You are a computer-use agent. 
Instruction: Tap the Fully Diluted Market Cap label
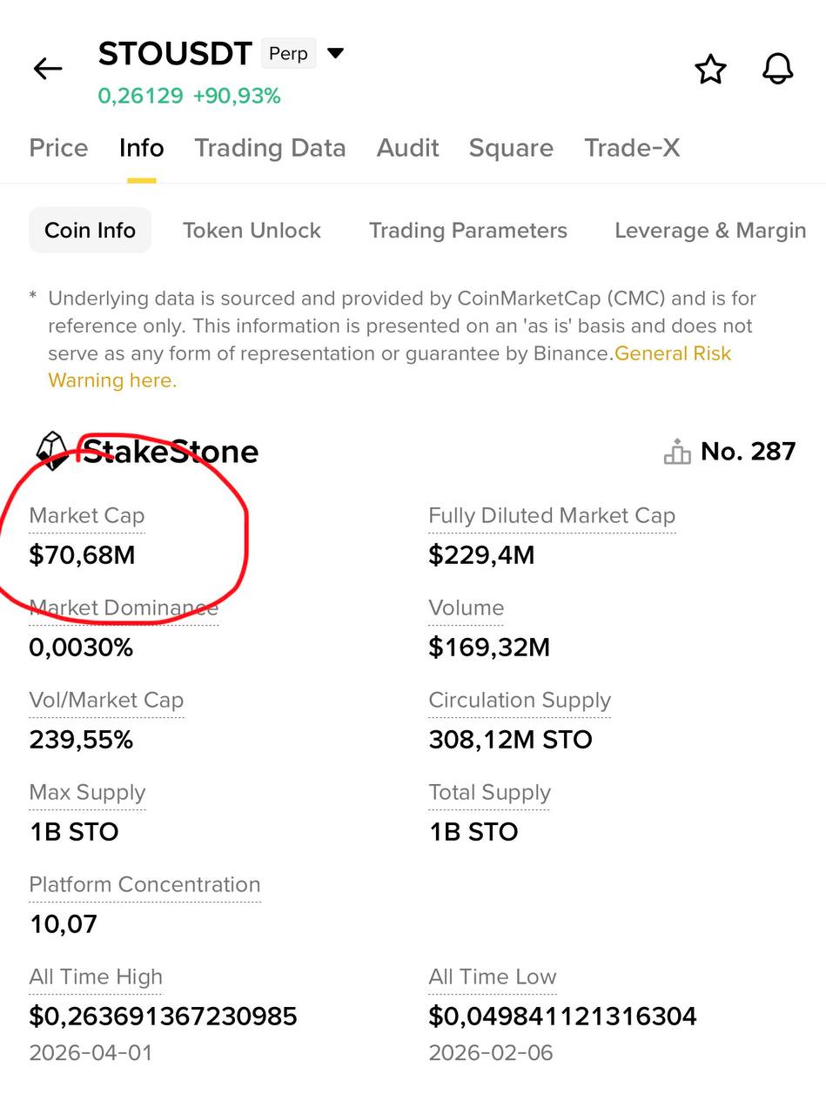552,516
